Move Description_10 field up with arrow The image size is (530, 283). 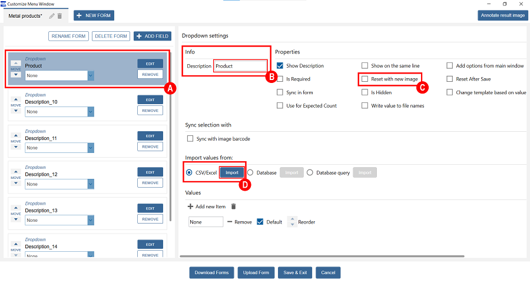[x=16, y=99]
